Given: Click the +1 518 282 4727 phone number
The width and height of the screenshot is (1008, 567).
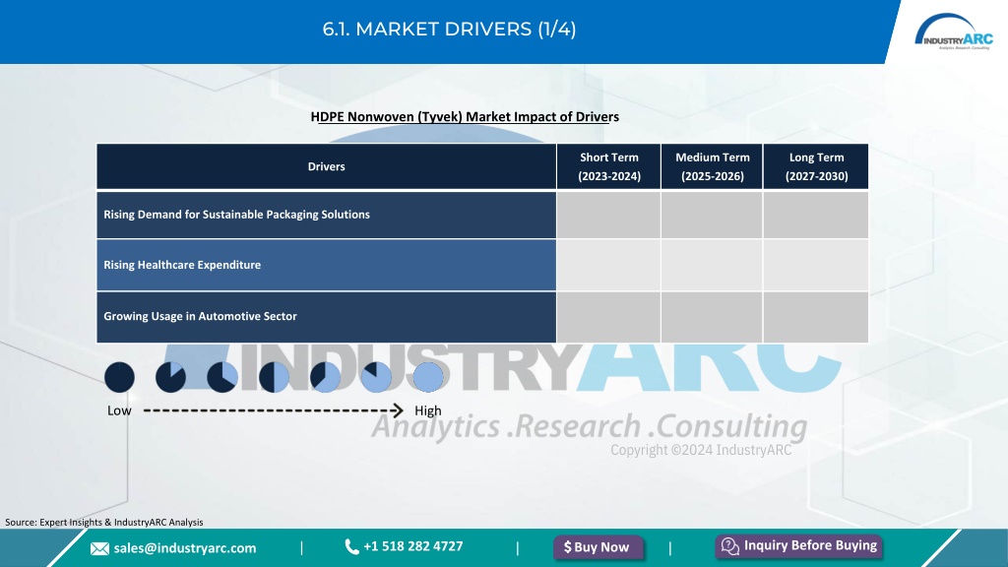Looking at the screenshot, I should 413,546.
